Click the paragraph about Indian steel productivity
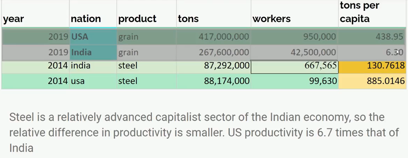 click(204, 132)
